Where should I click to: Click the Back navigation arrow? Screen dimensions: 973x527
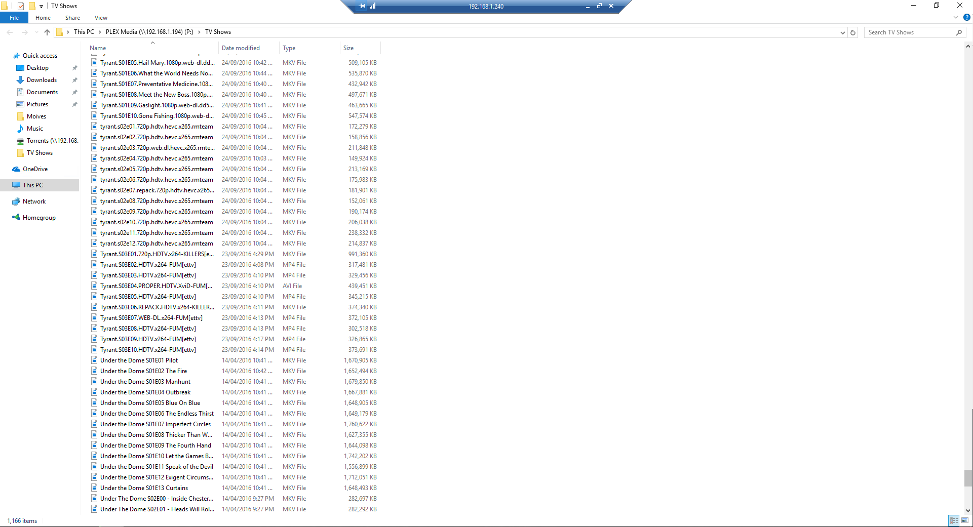point(10,32)
